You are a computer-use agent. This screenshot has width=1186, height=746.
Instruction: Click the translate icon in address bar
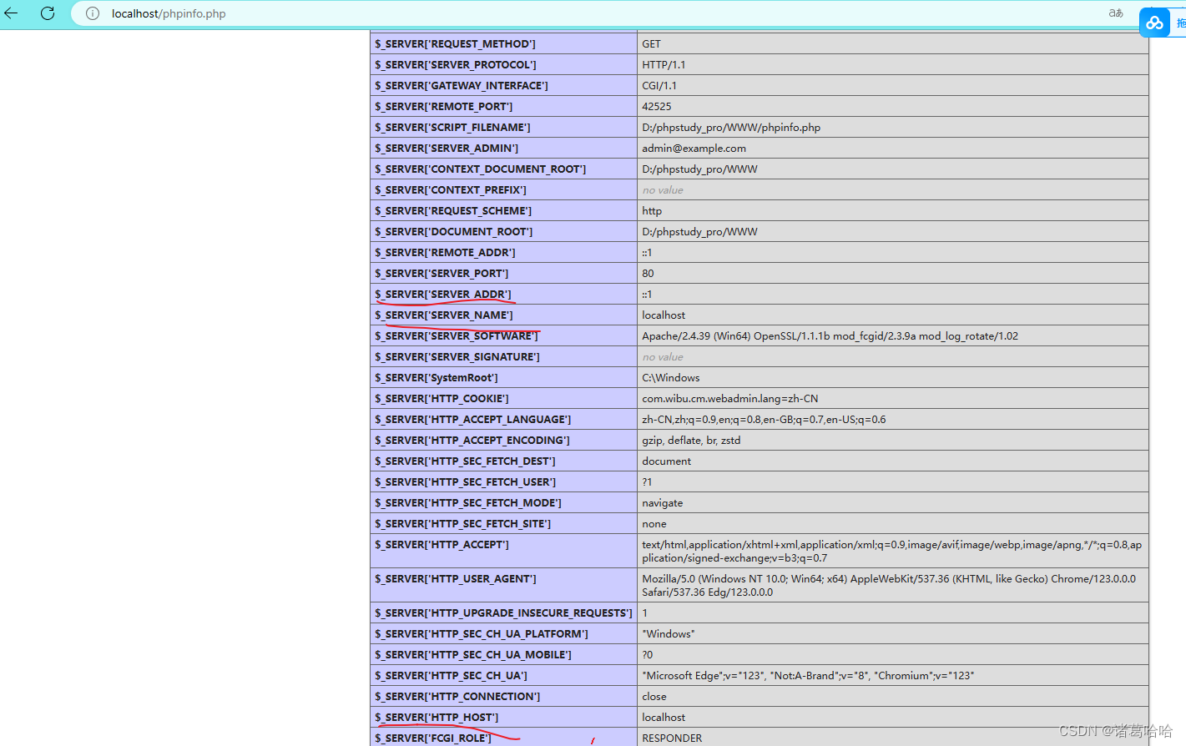[1116, 13]
